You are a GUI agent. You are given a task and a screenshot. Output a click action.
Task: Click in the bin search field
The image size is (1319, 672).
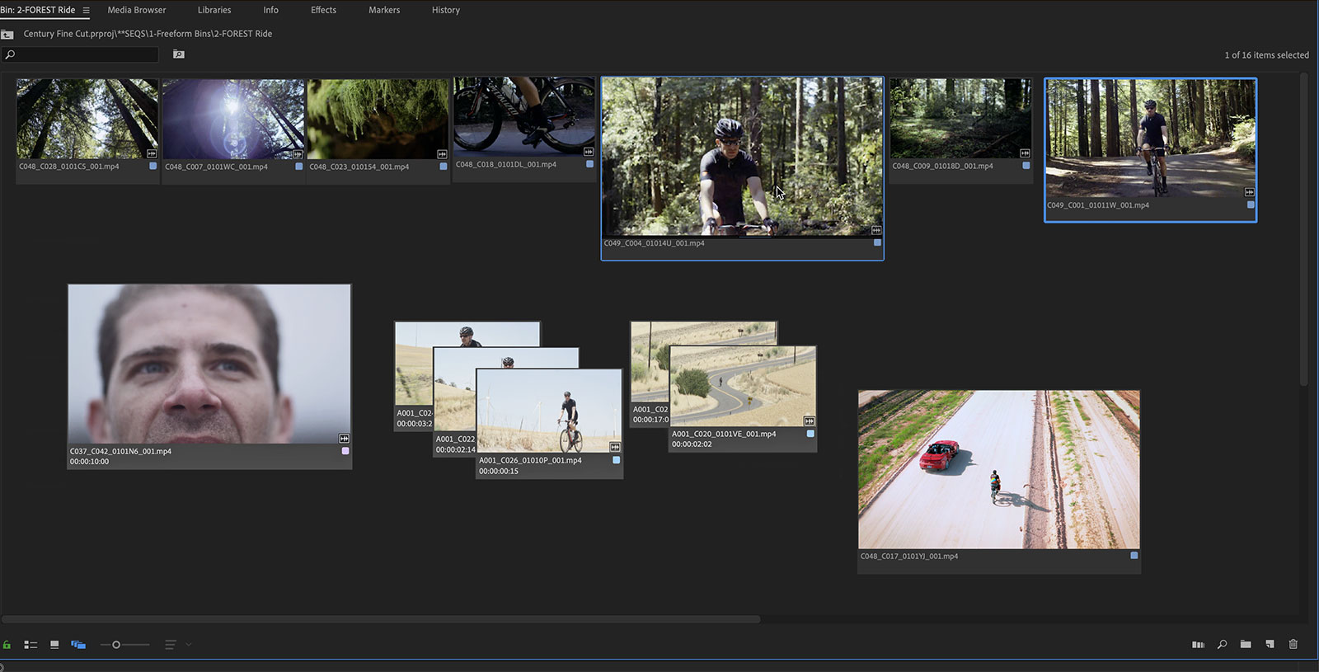coord(87,54)
